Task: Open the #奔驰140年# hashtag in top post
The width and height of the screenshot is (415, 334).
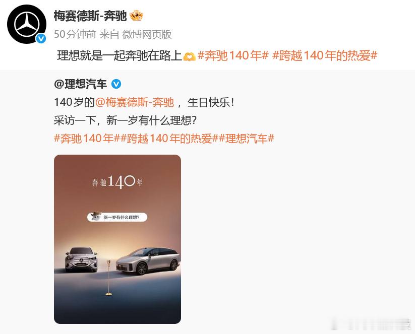Action: click(x=233, y=56)
